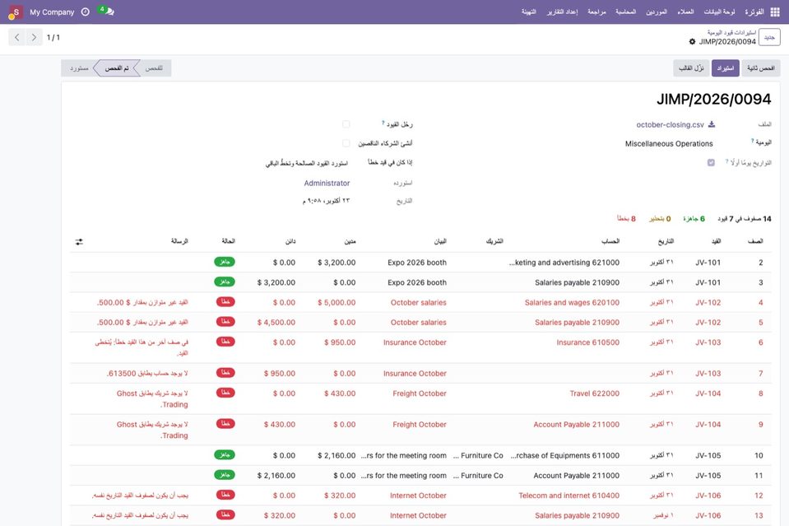
Task: Click the JV-105 entry cell in row 10
Action: tap(708, 455)
